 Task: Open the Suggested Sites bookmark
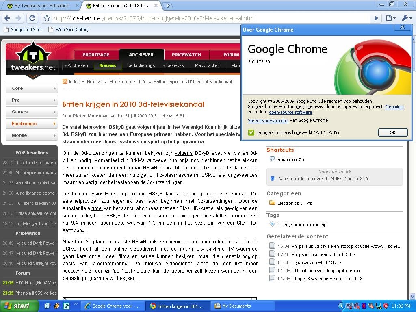(23, 30)
